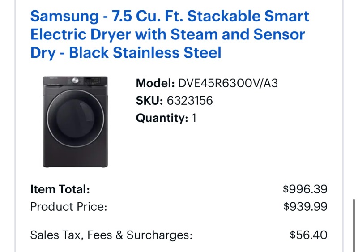Click the "Product Price:" label
Viewport: 358px width, 252px height.
click(68, 207)
